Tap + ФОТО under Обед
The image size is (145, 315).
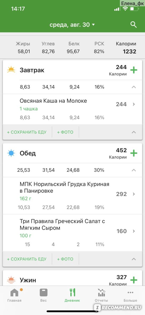coord(65,259)
